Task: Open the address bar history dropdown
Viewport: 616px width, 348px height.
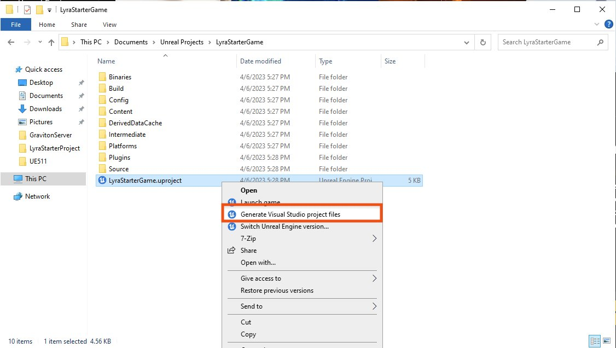Action: pyautogui.click(x=466, y=43)
